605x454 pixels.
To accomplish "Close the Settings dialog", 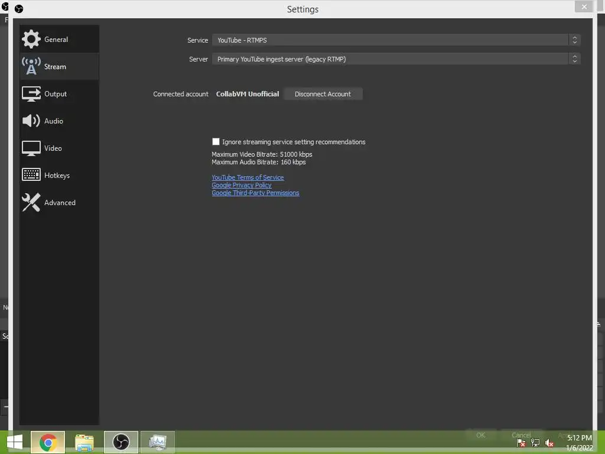I will [584, 7].
